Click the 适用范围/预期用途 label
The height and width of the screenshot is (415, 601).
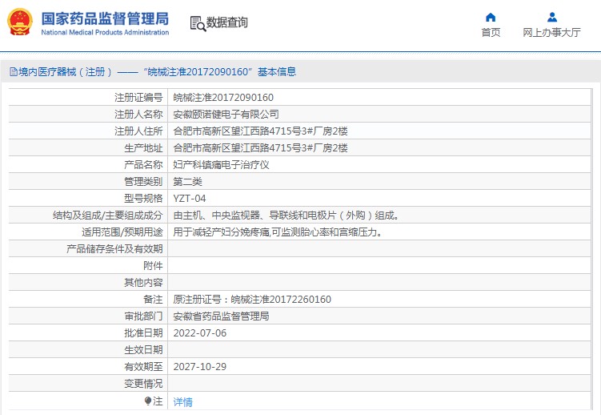122,232
